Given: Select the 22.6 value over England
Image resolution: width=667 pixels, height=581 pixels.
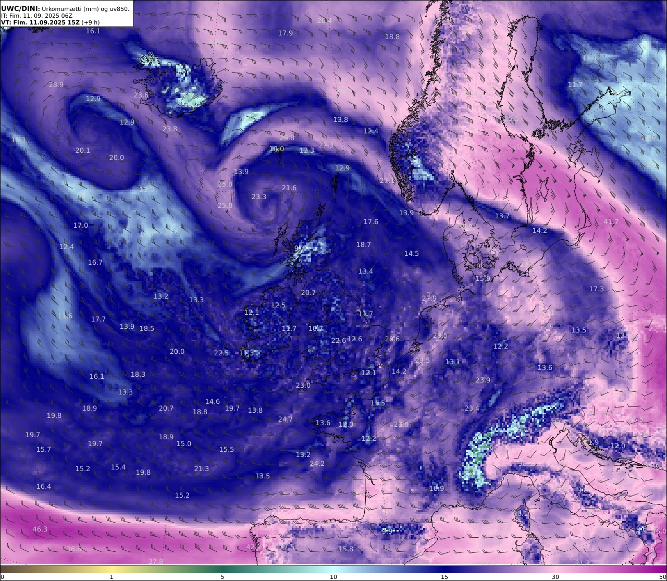Looking at the screenshot, I should (x=338, y=340).
